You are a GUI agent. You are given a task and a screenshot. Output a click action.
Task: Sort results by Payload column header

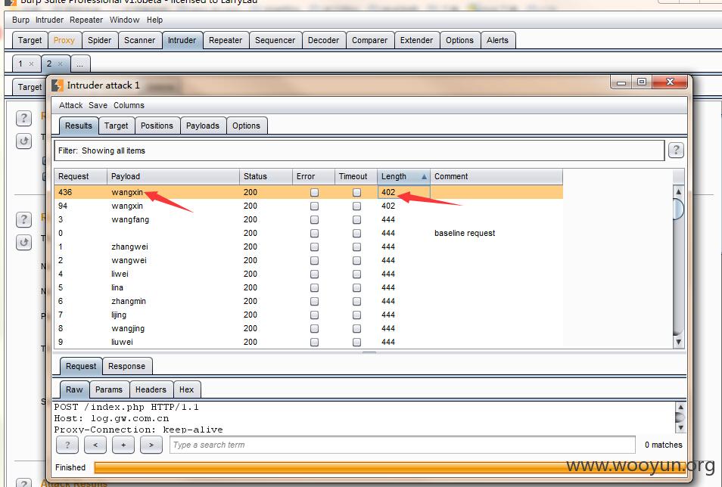pyautogui.click(x=173, y=176)
